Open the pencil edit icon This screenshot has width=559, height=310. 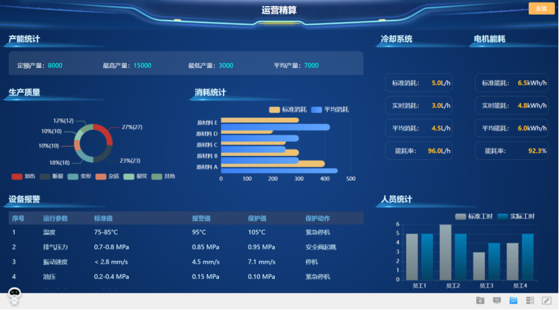click(546, 301)
